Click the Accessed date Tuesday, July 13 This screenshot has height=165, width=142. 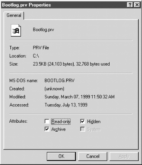point(66,105)
